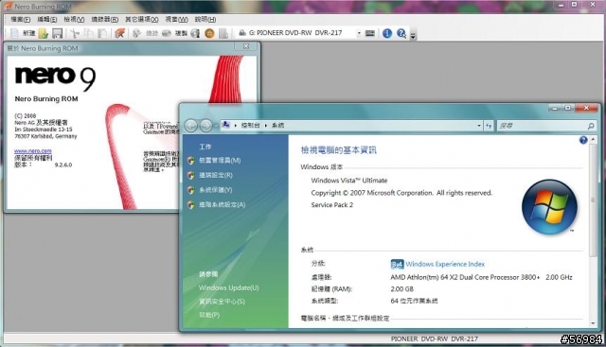
Task: Close the 關於 Nero Burning ROM dialog
Action: click(x=246, y=46)
